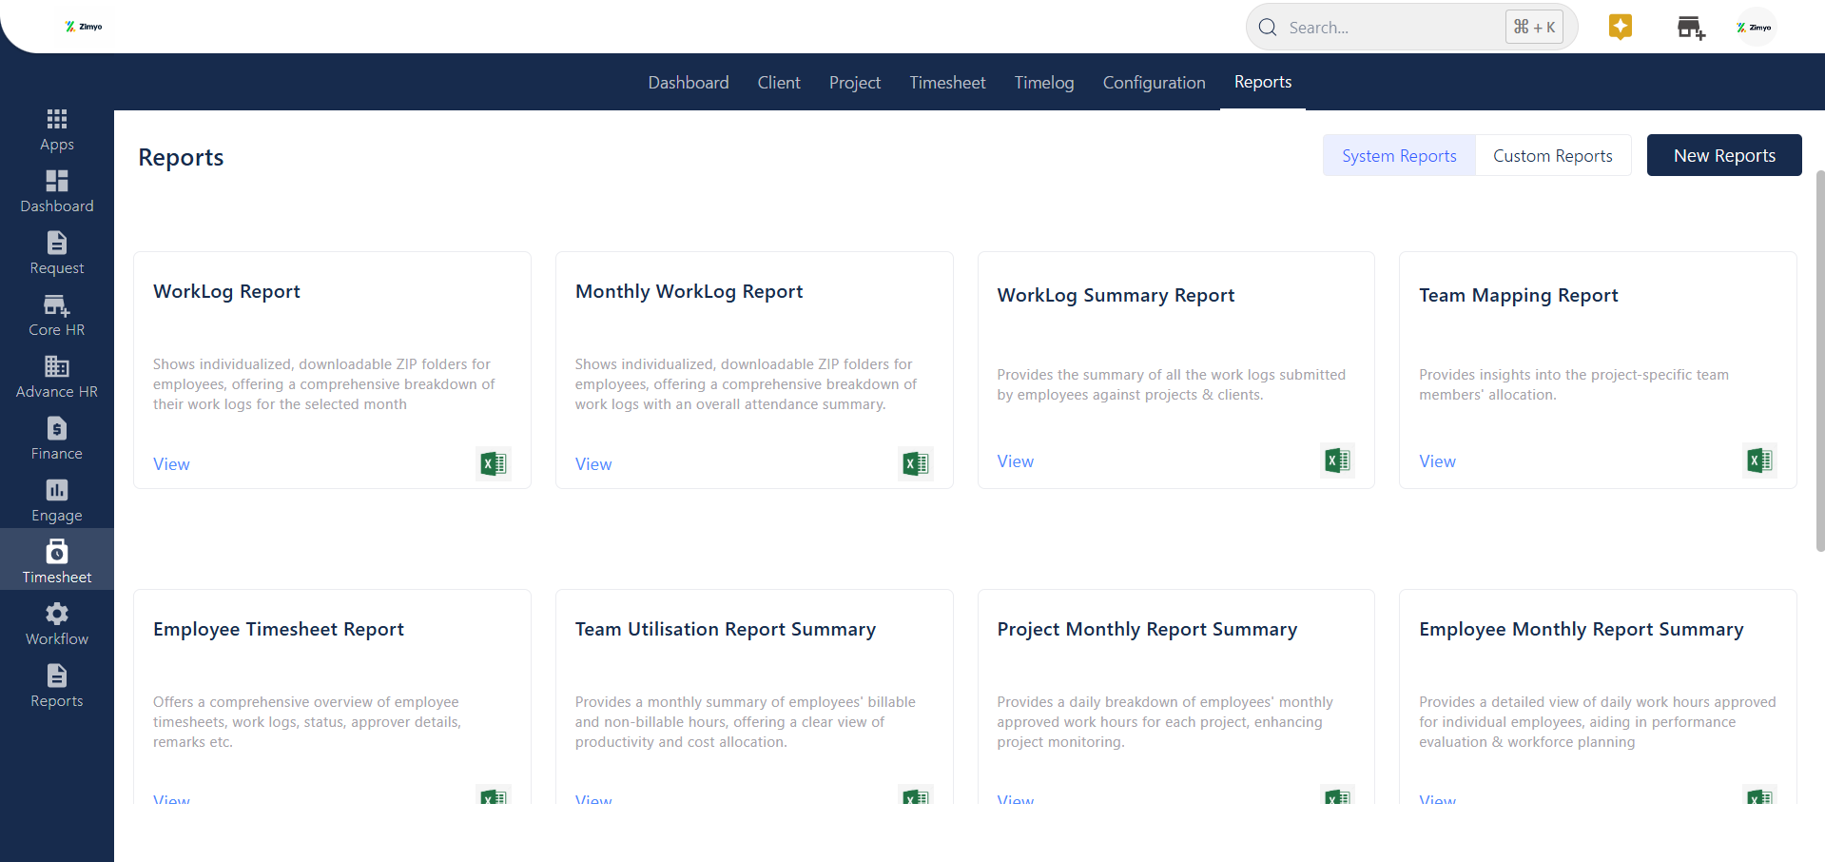Click the yellow star badge icon in header
Image resolution: width=1825 pixels, height=862 pixels.
pyautogui.click(x=1621, y=27)
